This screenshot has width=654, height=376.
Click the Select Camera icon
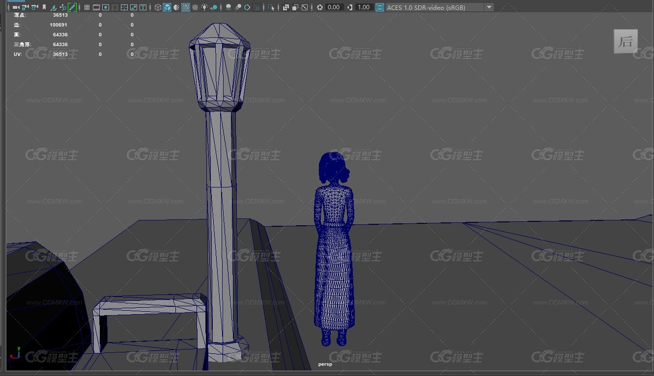pyautogui.click(x=16, y=7)
